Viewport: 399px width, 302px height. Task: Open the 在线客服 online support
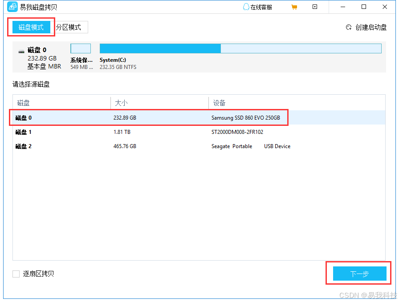point(257,7)
